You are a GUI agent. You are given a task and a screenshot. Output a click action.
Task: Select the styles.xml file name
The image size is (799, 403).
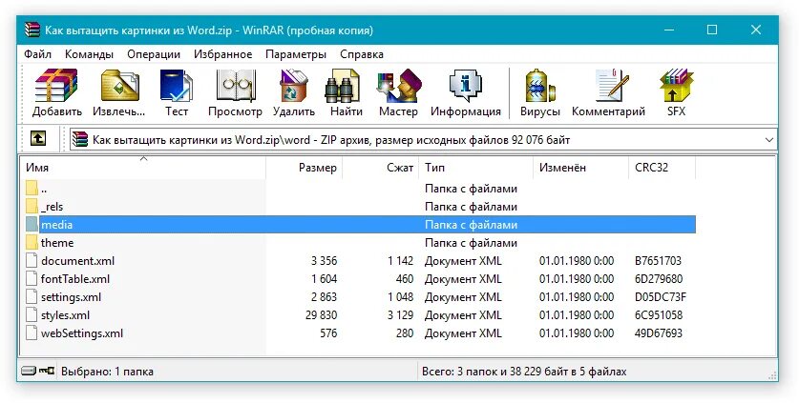[x=65, y=315]
